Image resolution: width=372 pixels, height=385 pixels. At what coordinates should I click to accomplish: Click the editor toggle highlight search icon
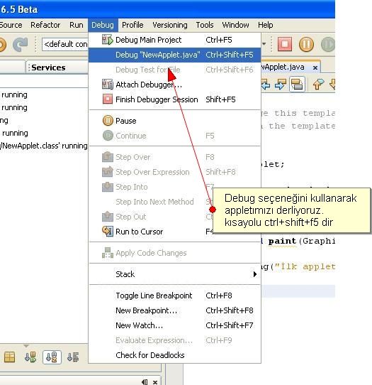click(x=297, y=85)
